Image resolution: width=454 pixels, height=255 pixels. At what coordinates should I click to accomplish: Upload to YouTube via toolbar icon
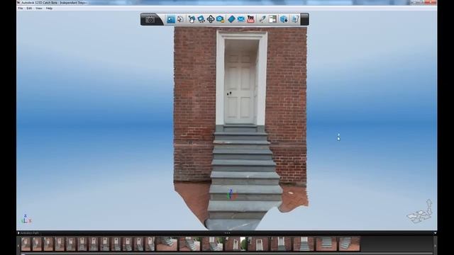point(250,19)
